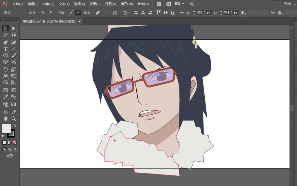
Task: Select the Eyedropper tool
Action: pos(6,97)
